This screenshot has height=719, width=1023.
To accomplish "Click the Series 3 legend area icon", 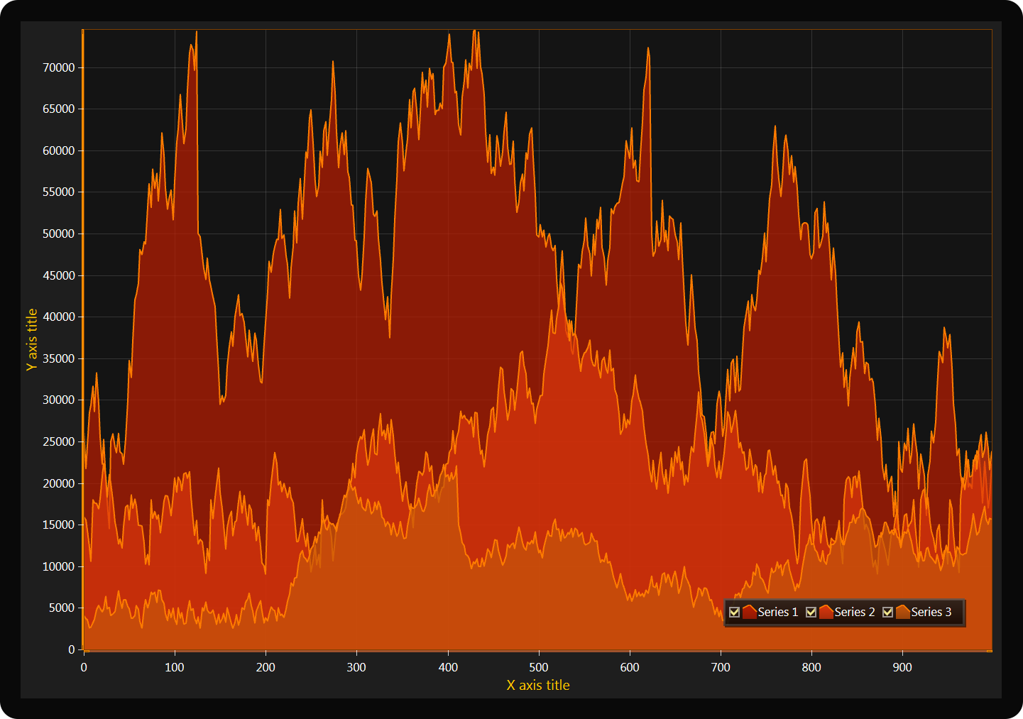I will [902, 612].
